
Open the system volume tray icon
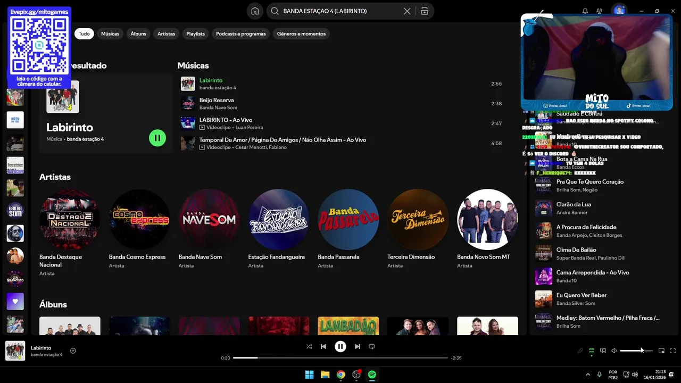pyautogui.click(x=635, y=374)
